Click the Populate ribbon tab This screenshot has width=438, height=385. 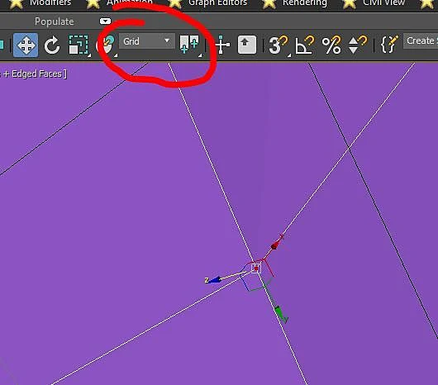[55, 21]
